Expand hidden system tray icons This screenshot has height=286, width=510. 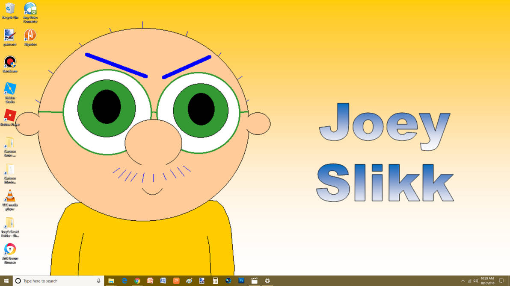tap(463, 280)
